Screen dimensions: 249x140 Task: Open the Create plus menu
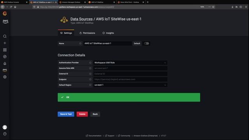click(5, 43)
